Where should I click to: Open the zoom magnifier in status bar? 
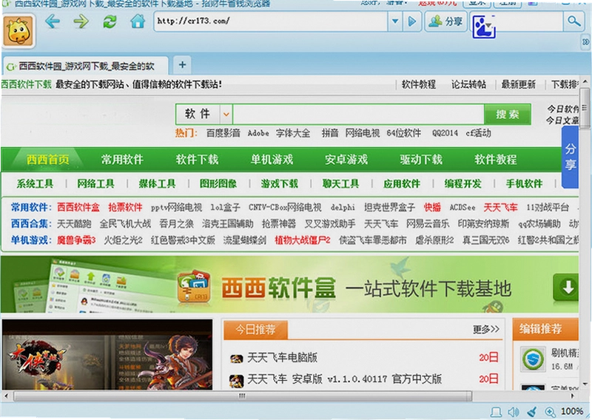(x=550, y=412)
